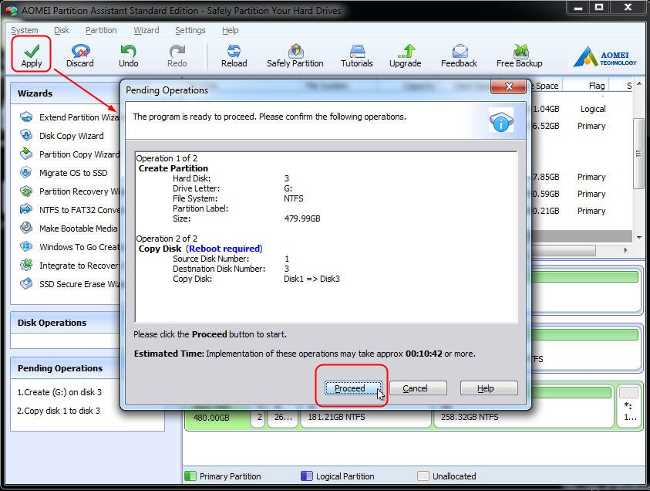Open the Settings menu
Viewport: 650px width, 491px height.
(x=190, y=30)
